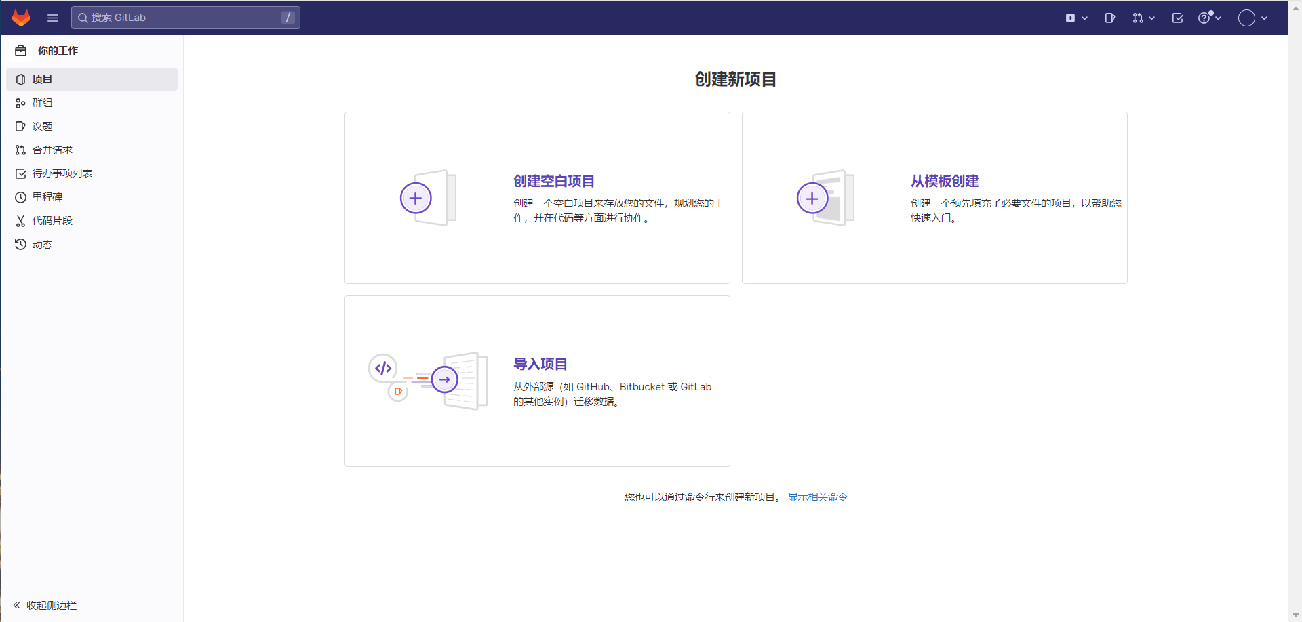Click the scrollbar down arrow
This screenshot has width=1302, height=622.
tap(1295, 616)
